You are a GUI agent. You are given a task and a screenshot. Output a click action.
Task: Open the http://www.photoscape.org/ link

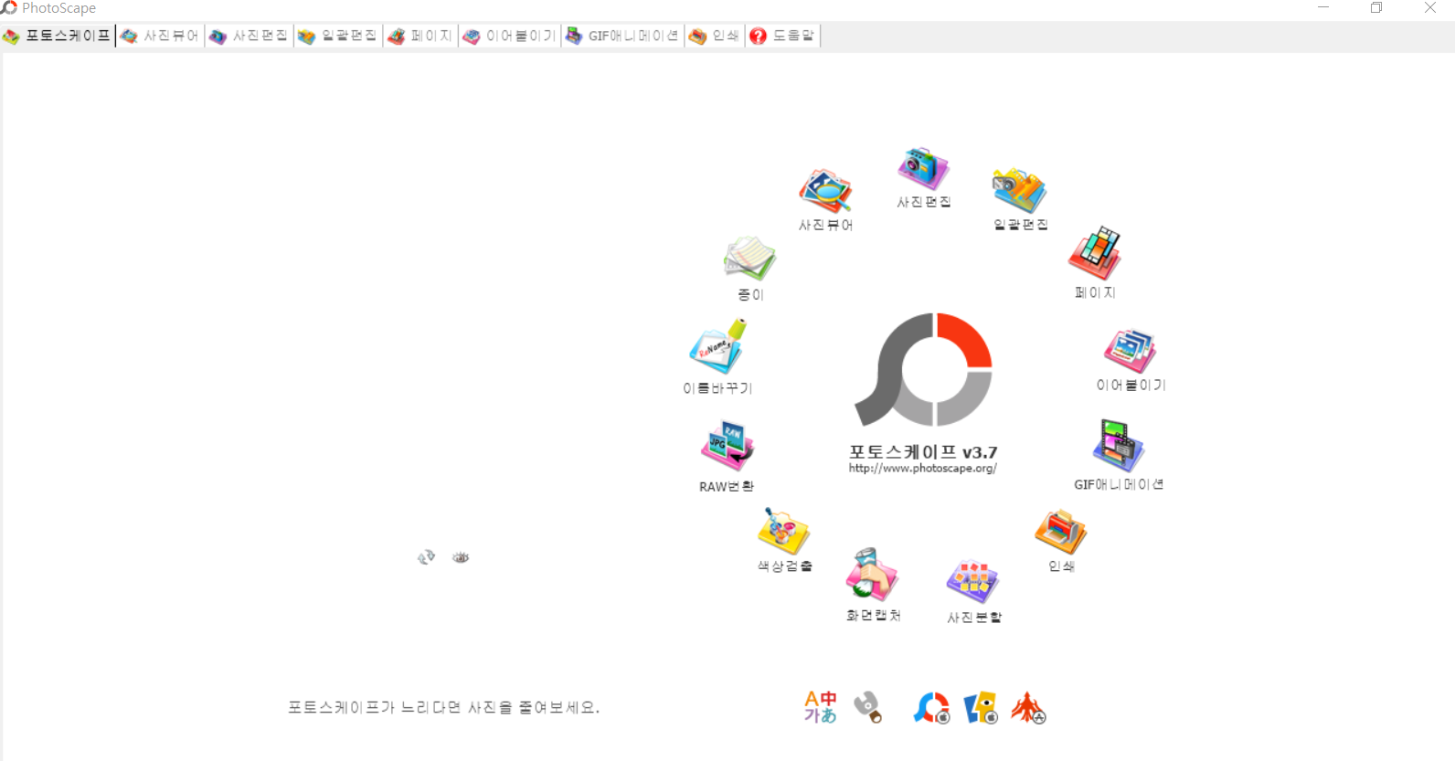pos(922,469)
